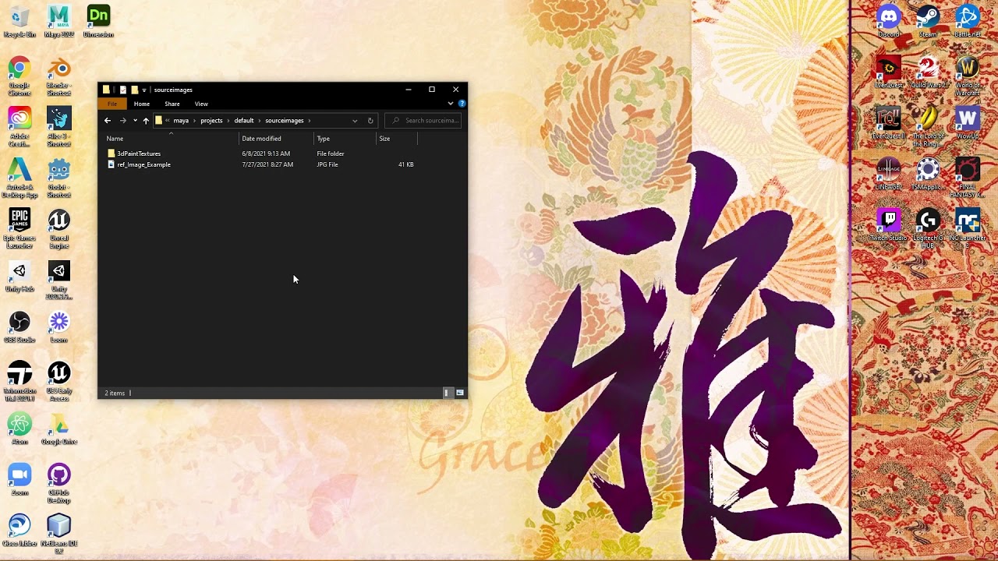The width and height of the screenshot is (998, 561).
Task: Focus the Search sourceimages field
Action: [423, 121]
